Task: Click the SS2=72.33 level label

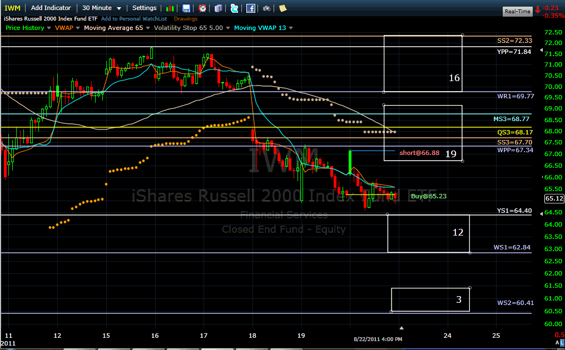Action: (514, 41)
